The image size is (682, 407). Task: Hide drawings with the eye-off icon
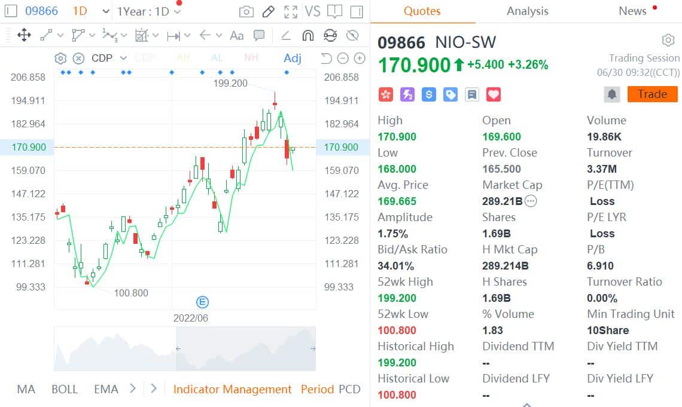(353, 35)
